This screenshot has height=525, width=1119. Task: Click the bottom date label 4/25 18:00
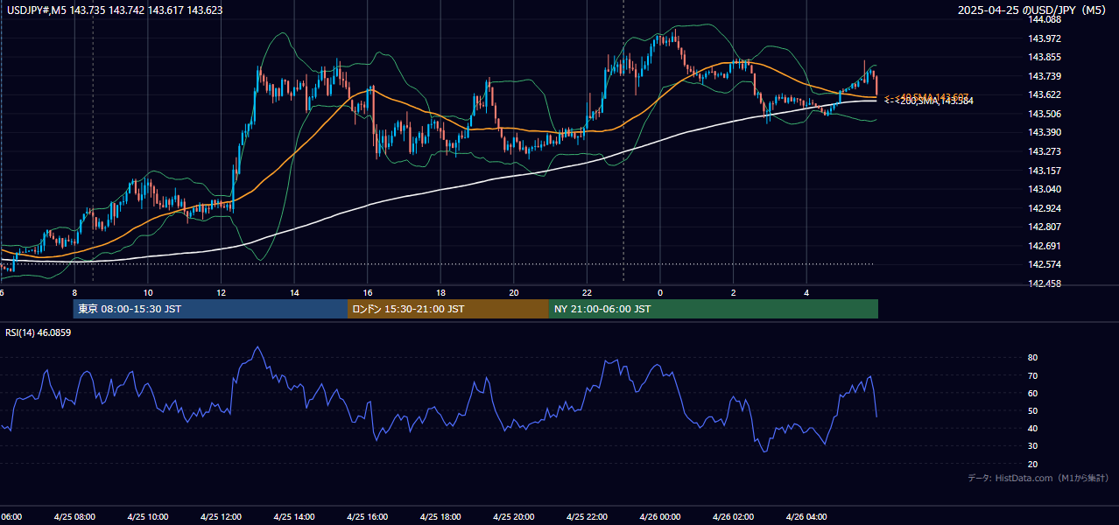pos(440,516)
